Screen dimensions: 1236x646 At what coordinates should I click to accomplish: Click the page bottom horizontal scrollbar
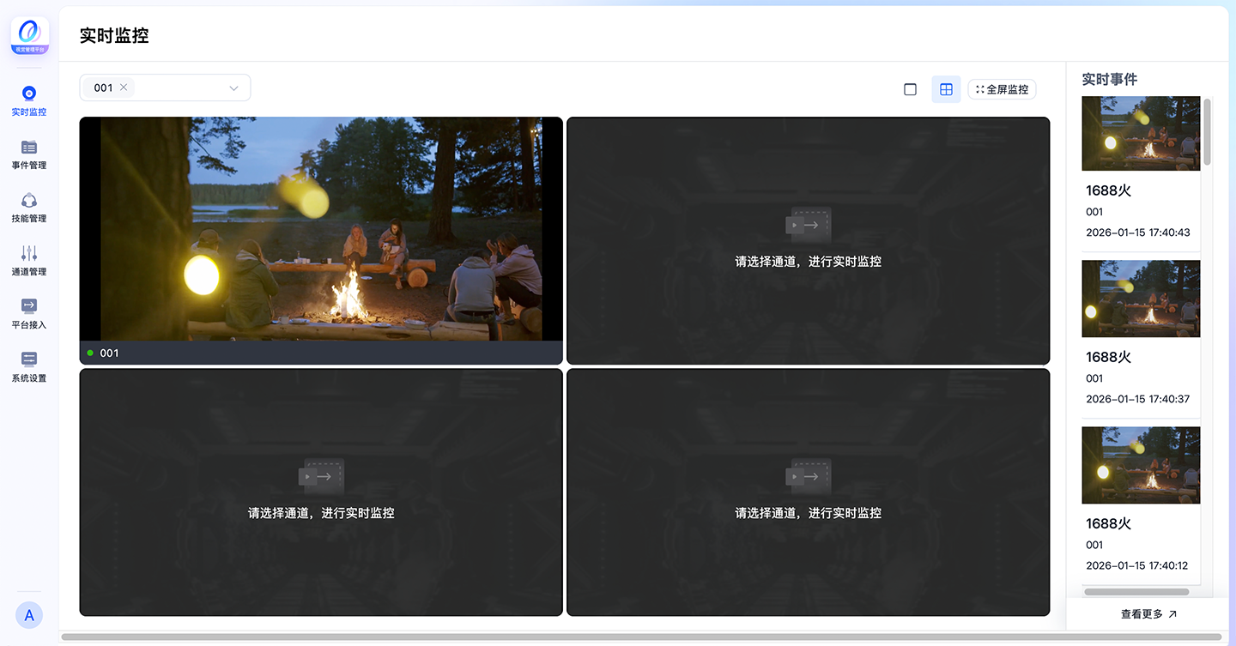641,637
